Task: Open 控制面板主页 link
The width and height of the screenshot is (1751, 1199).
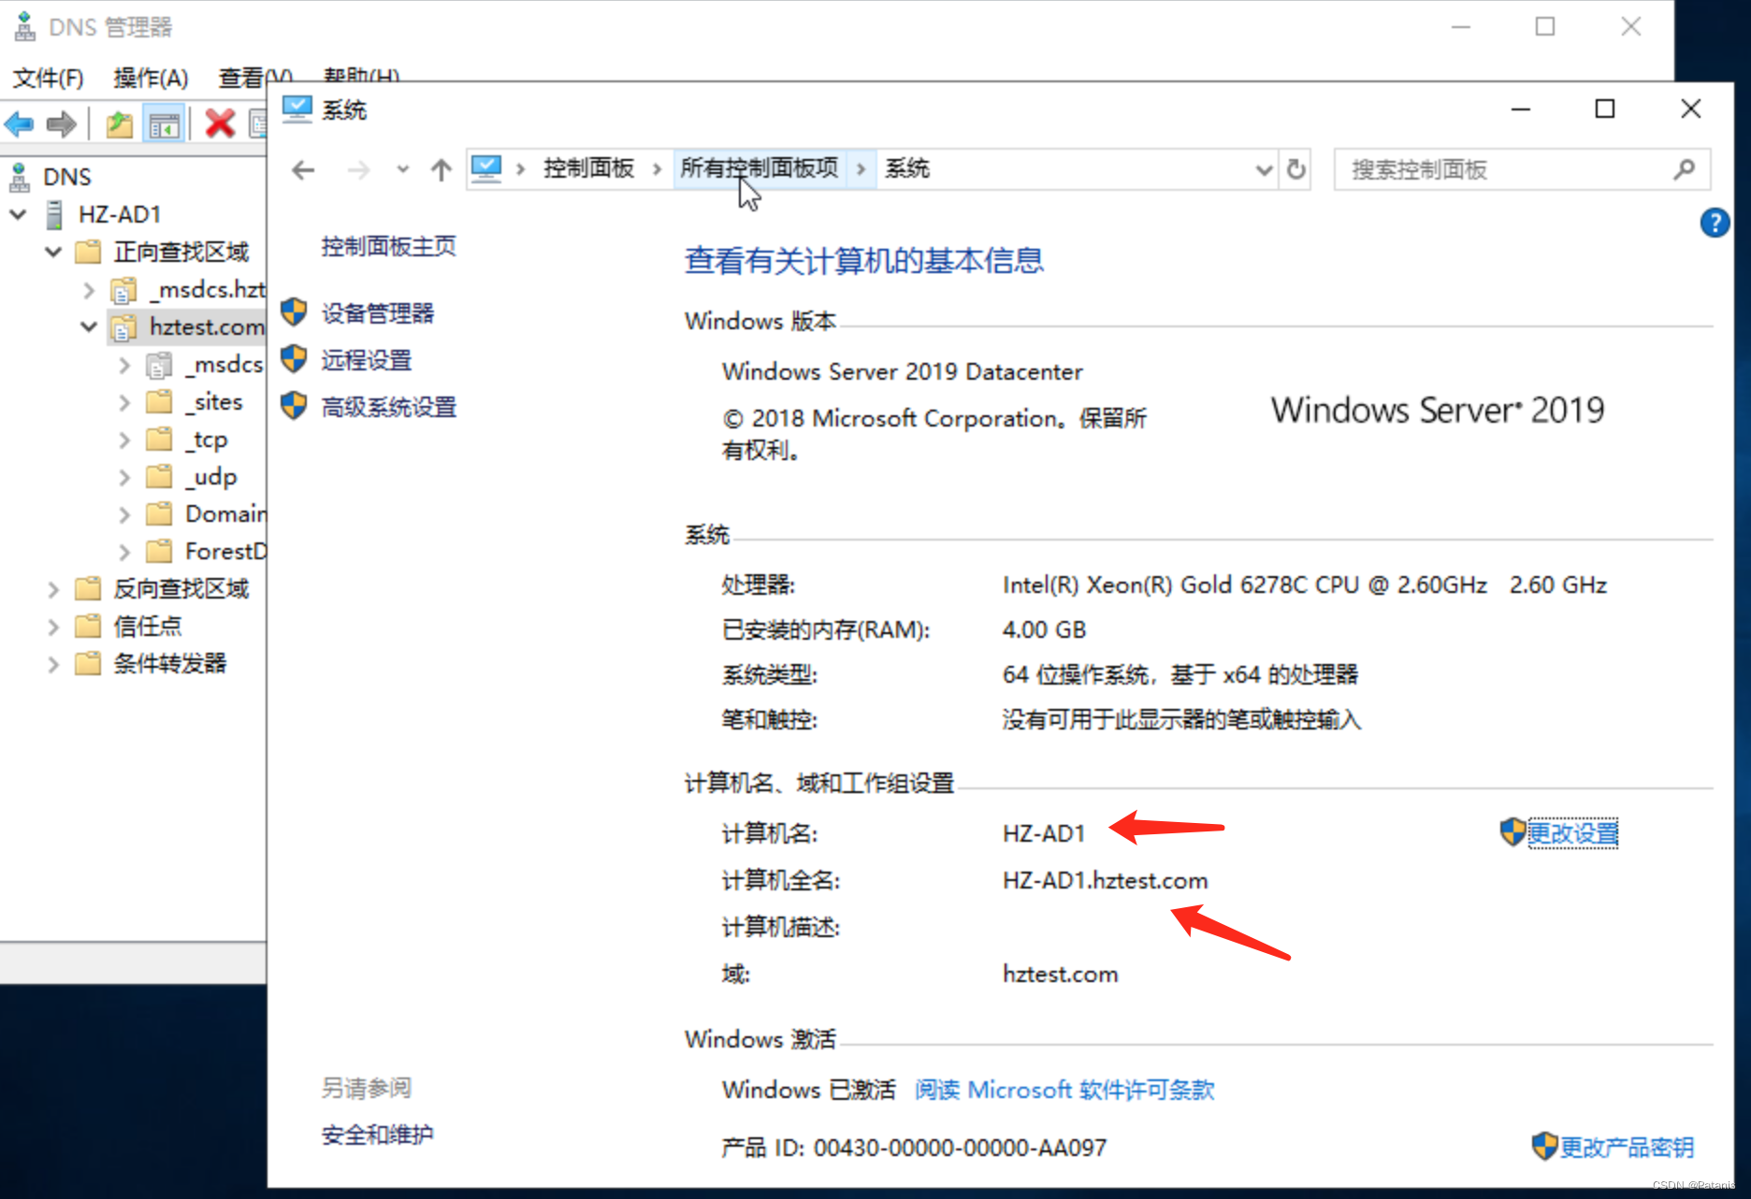Action: tap(388, 247)
